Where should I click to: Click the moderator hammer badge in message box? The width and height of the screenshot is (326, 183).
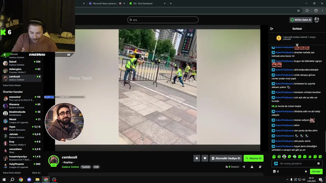(x=276, y=163)
